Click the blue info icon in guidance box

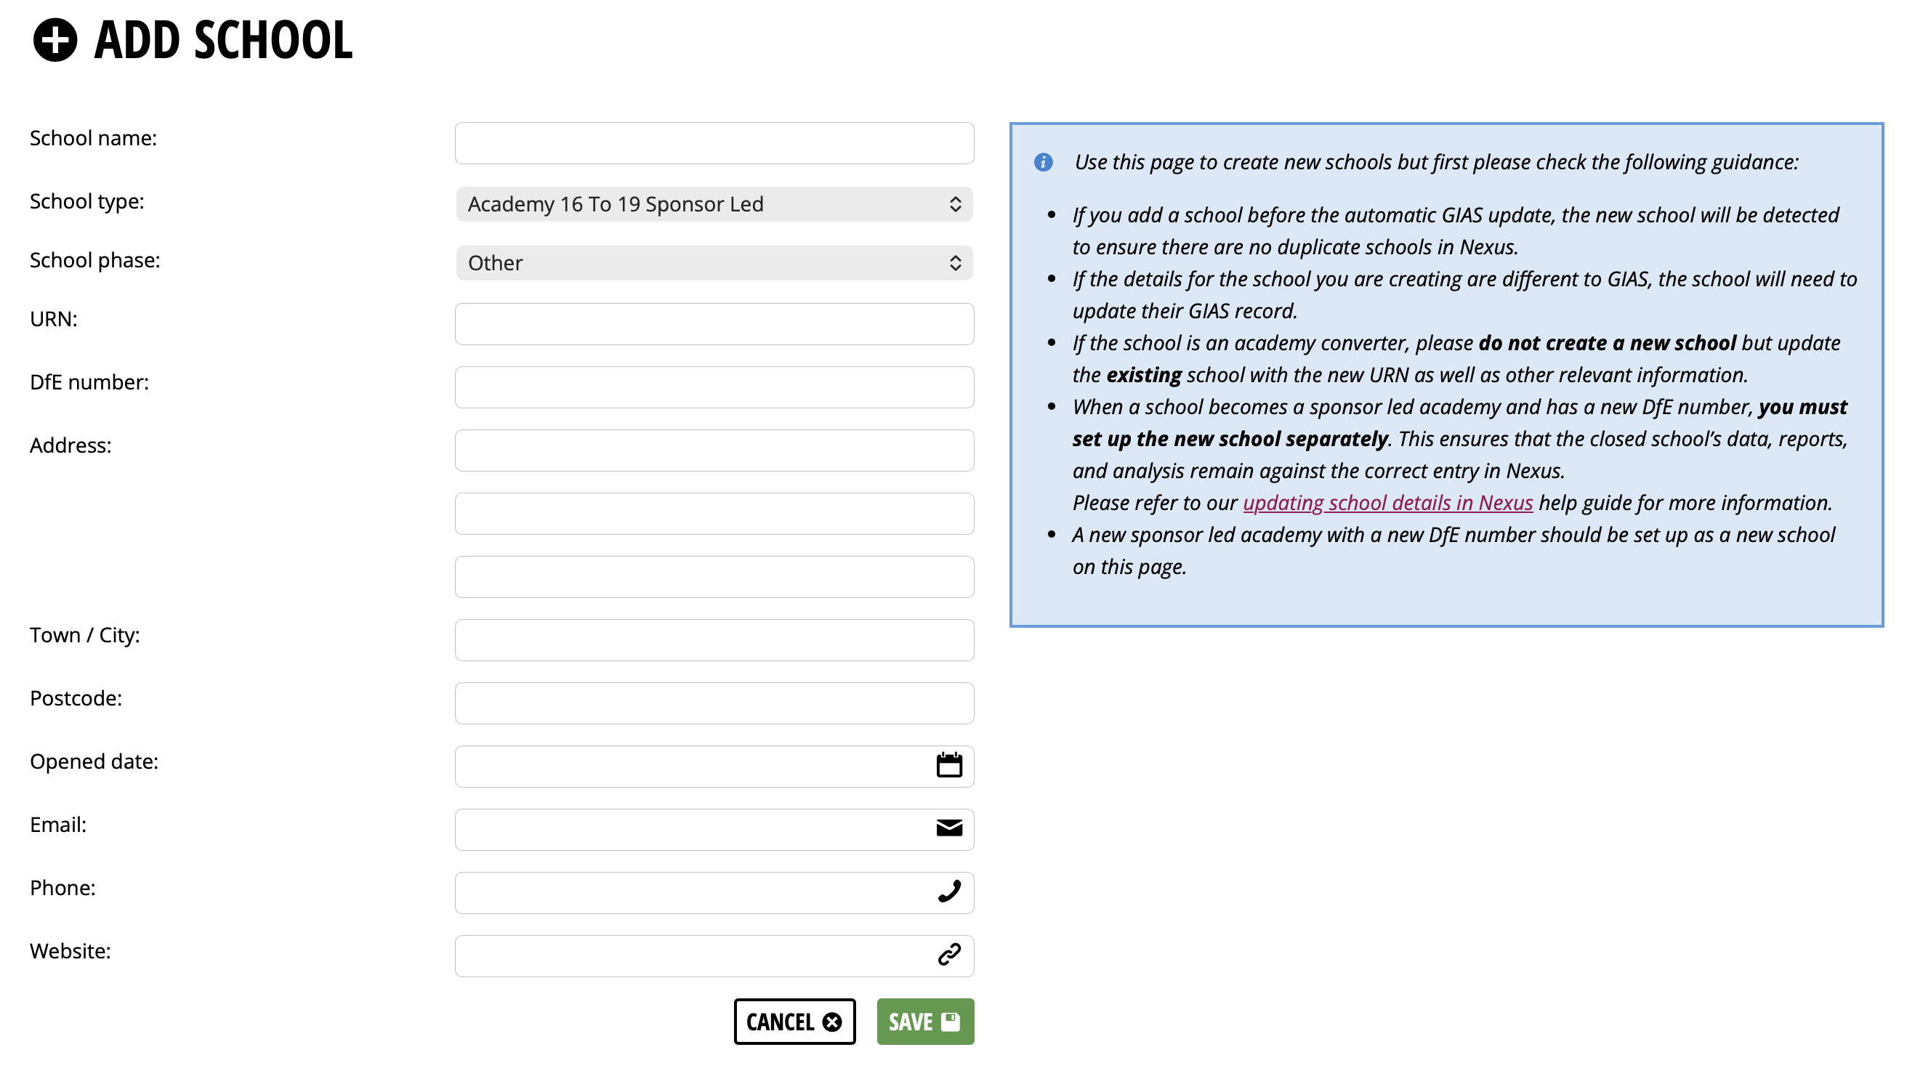[1043, 162]
